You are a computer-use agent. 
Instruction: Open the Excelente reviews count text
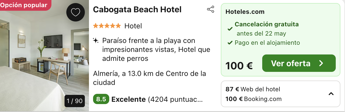[157, 99]
